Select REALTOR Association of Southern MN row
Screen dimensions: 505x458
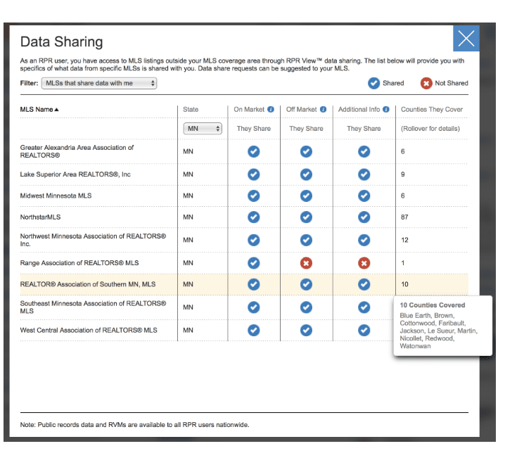[x=88, y=284]
